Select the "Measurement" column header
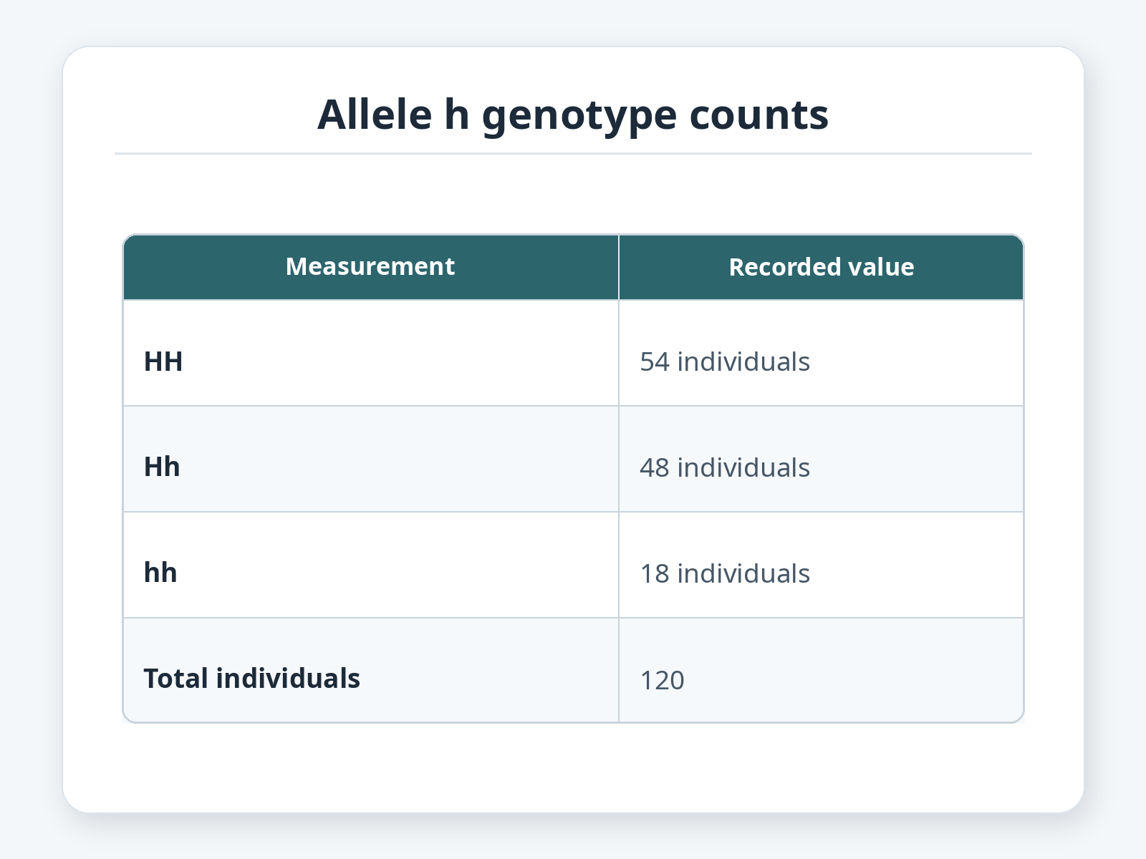 pos(370,266)
